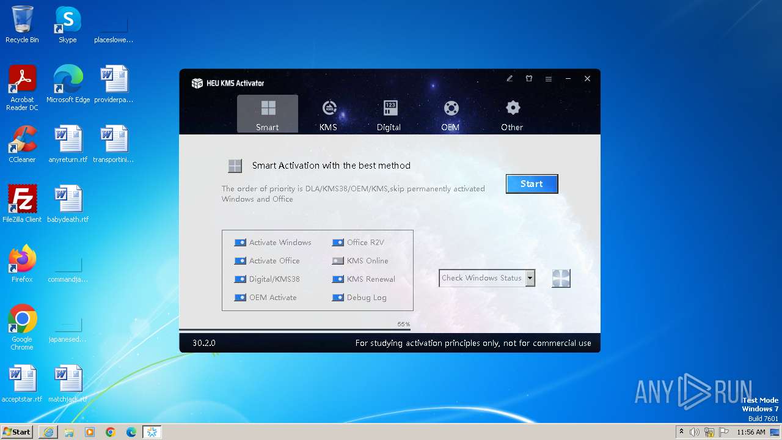Toggle the Debug Log switch
The image size is (782, 440).
pyautogui.click(x=338, y=298)
